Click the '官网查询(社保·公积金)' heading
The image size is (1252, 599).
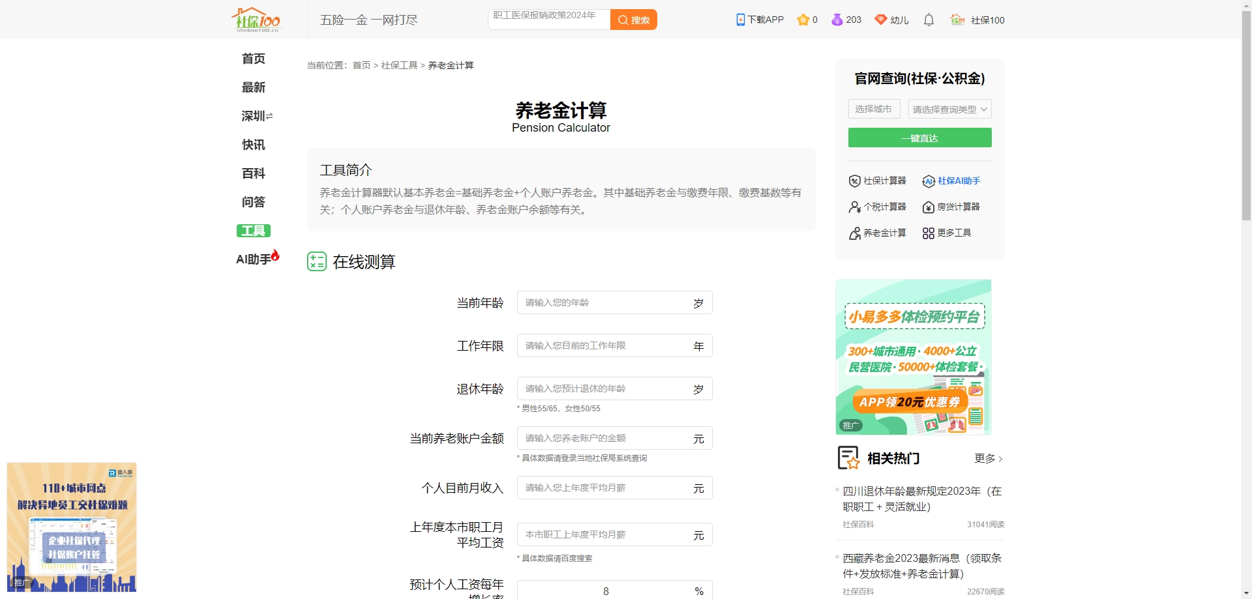pyautogui.click(x=919, y=78)
